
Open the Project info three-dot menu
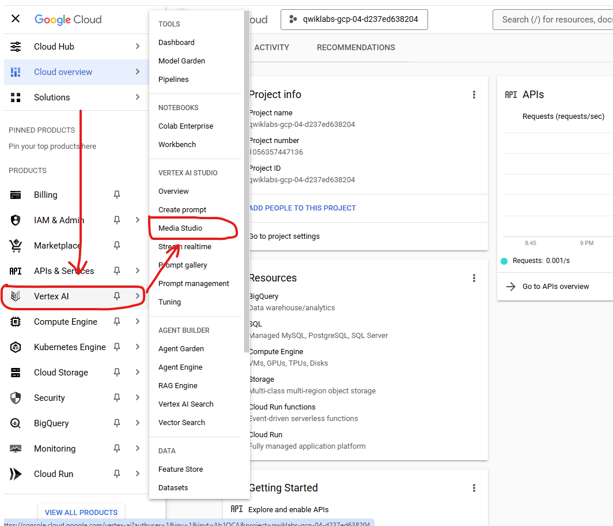click(x=474, y=95)
